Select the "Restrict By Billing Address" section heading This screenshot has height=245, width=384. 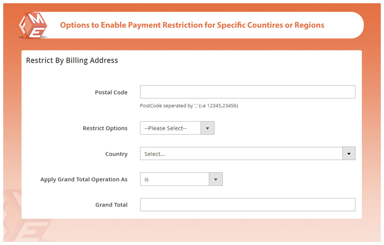pos(72,60)
